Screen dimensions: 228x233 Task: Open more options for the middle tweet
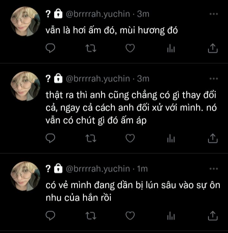pyautogui.click(x=214, y=79)
